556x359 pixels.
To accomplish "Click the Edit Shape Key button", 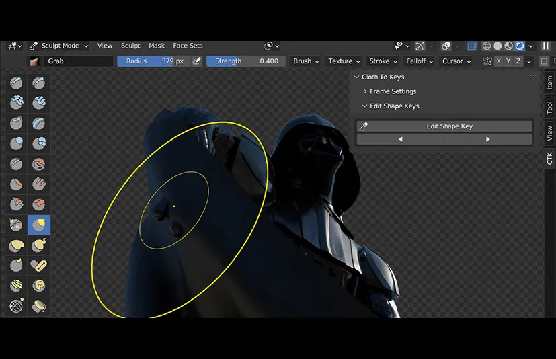I will coord(444,126).
